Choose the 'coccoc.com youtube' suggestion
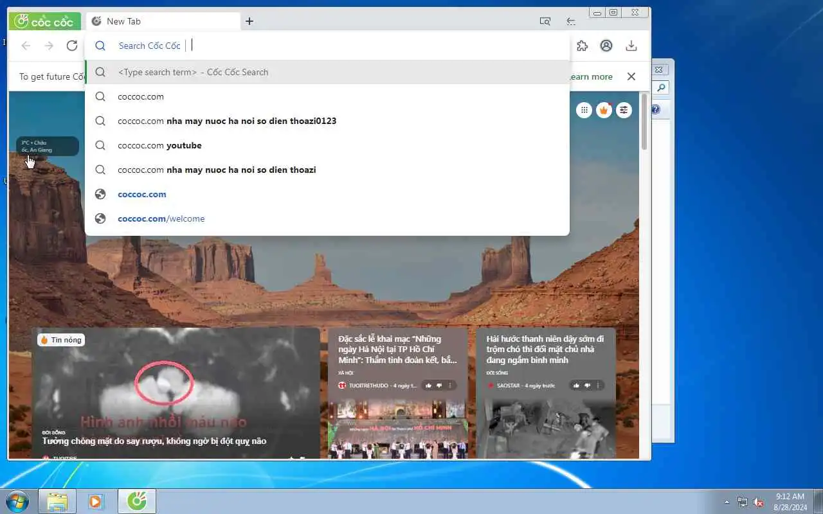The height and width of the screenshot is (514, 823). pos(327,145)
